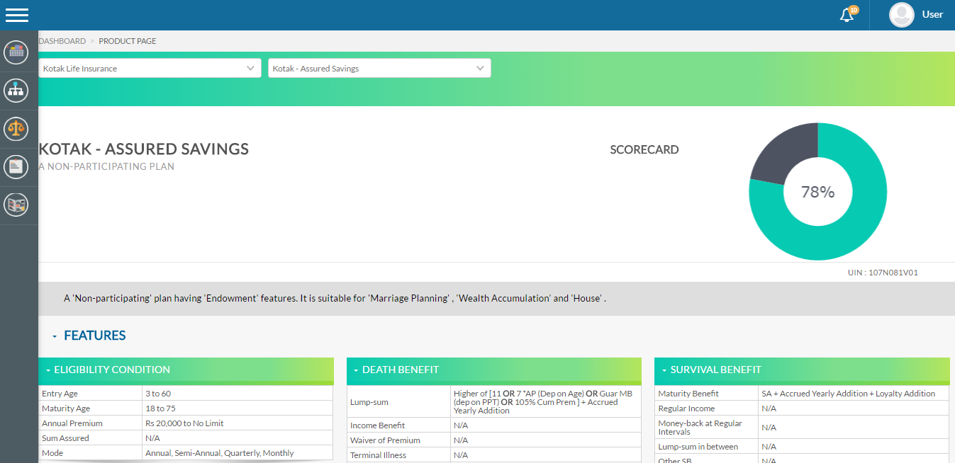
Task: Open the hierarchy chart sidebar icon
Action: [16, 91]
